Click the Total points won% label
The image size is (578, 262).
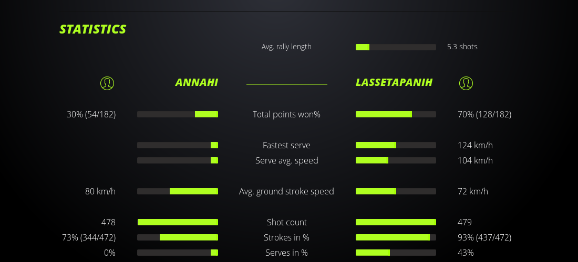(x=286, y=114)
